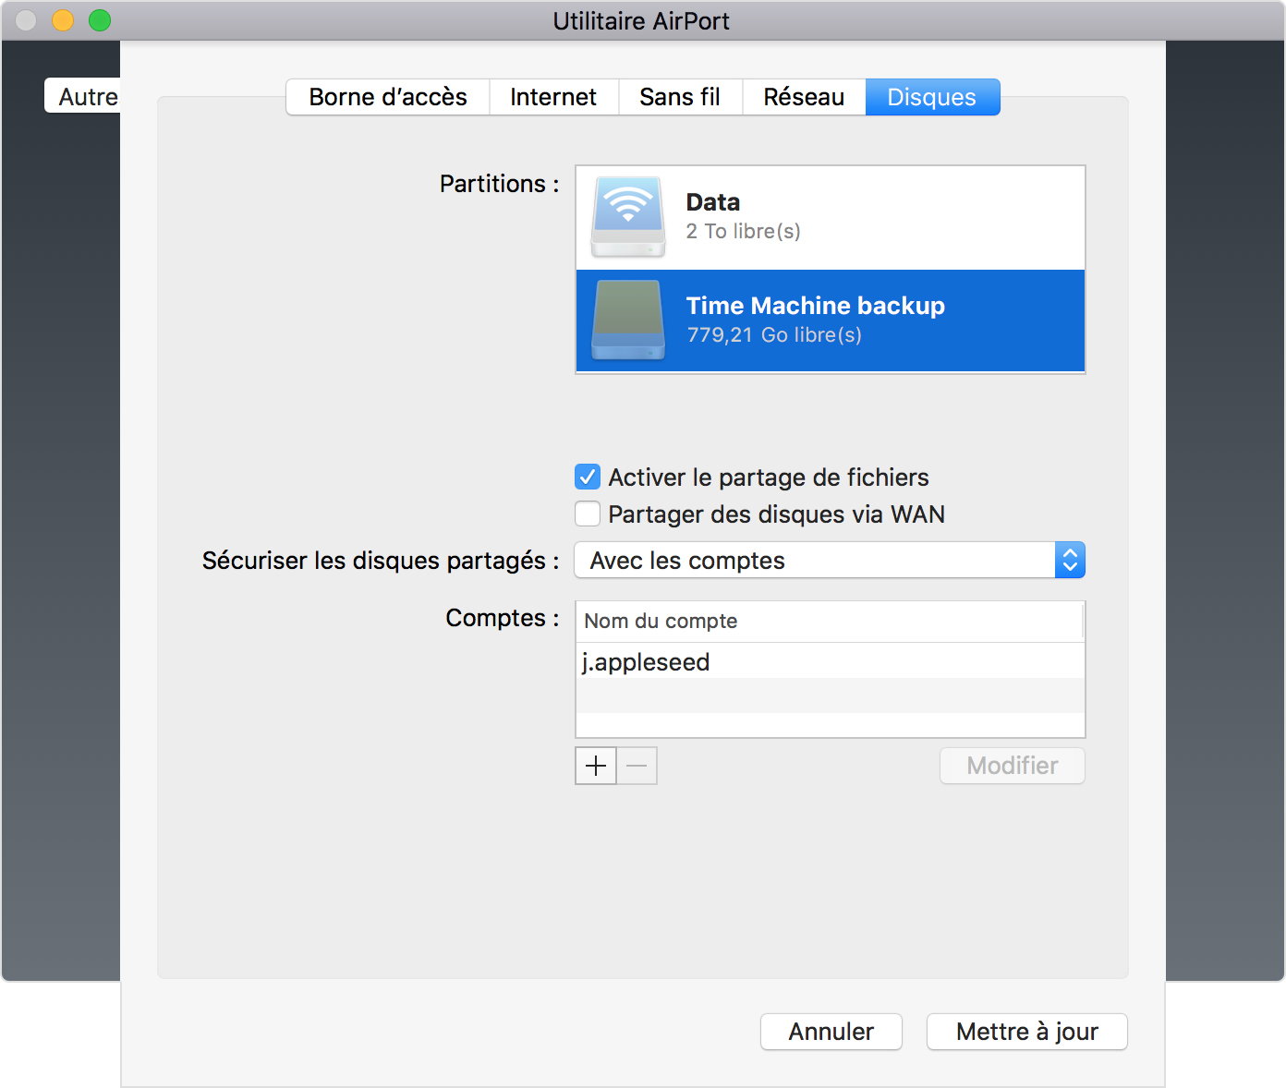1286x1088 pixels.
Task: Add a new account with the plus button
Action: 596,766
